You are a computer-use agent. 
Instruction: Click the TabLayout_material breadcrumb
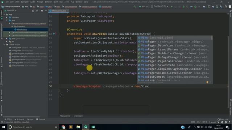click(11, 6)
